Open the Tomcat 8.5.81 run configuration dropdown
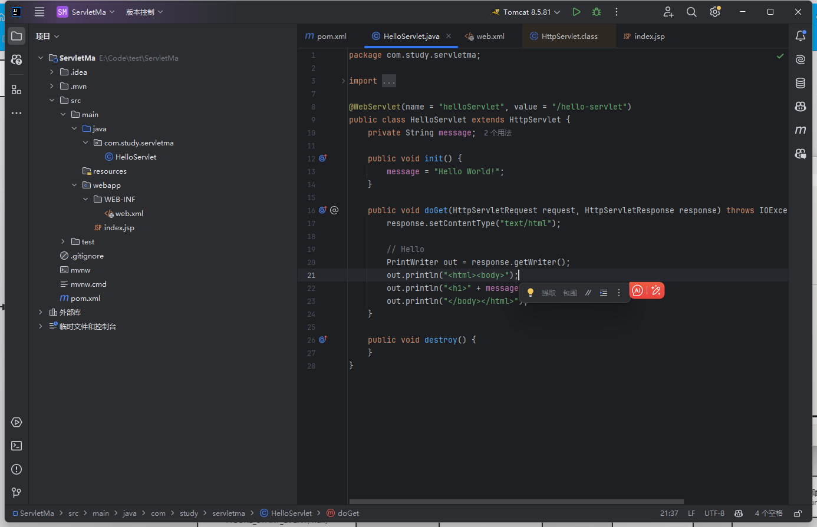The height and width of the screenshot is (527, 817). [x=526, y=12]
